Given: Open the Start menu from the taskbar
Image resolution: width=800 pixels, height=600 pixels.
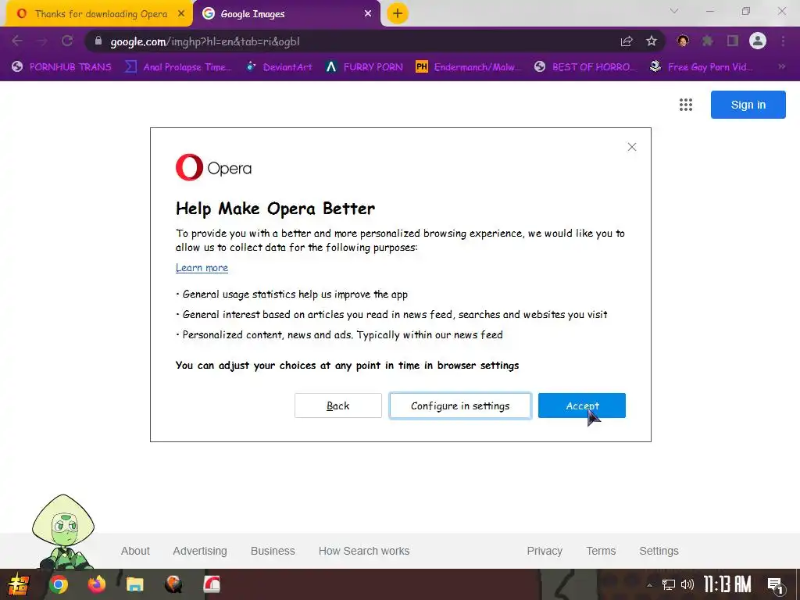Looking at the screenshot, I should (18, 584).
